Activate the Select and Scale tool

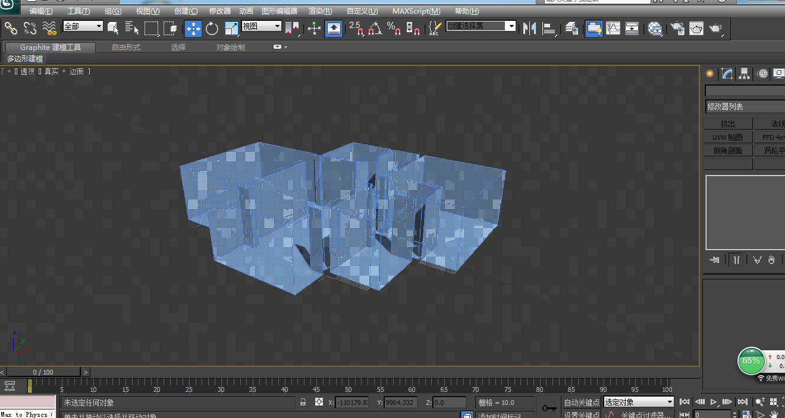pyautogui.click(x=231, y=27)
